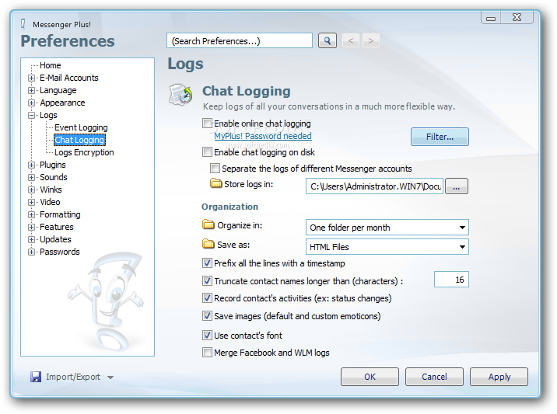
Task: Collapse the Logs tree node
Action: [32, 115]
